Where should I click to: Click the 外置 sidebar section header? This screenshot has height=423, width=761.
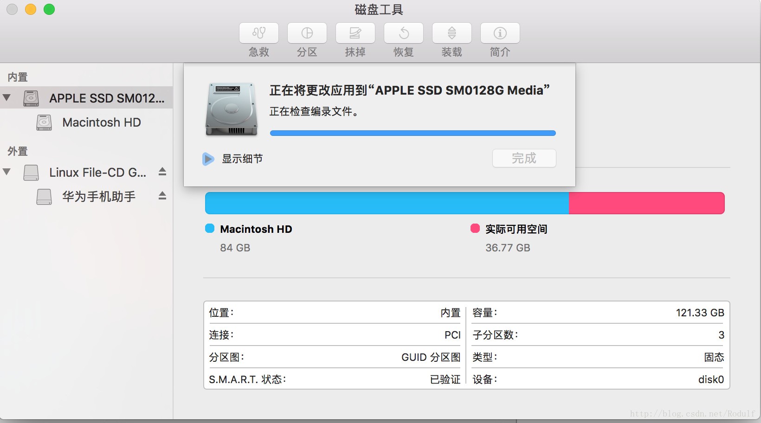click(18, 151)
